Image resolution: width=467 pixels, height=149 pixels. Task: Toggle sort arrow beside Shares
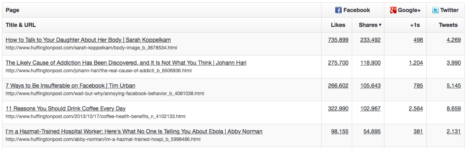[380, 25]
